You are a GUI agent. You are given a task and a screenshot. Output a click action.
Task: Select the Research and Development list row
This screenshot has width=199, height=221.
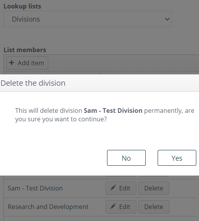(x=100, y=207)
